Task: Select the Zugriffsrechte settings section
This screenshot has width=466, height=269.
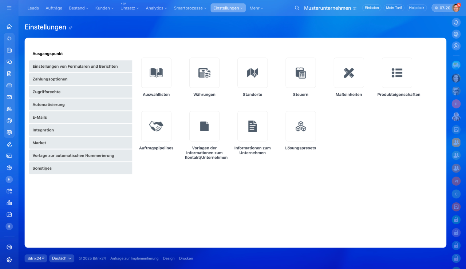Action: tap(80, 92)
